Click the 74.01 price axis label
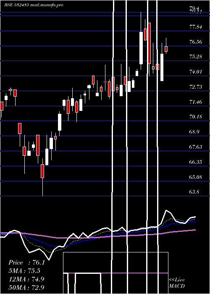Viewport: 210px width, 294px height. [196, 72]
